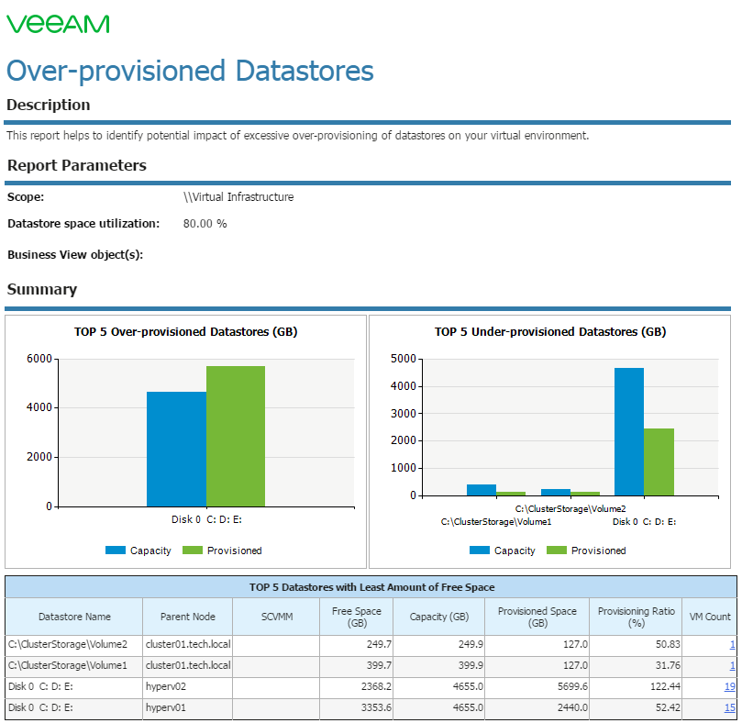
Task: Click "TOP 5 Over-provisioned Datastores (GB)" chart title
Action: [186, 332]
